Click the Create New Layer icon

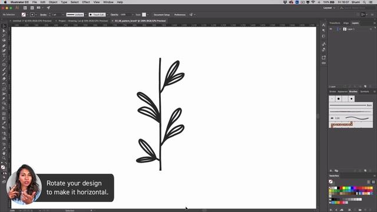365,87
